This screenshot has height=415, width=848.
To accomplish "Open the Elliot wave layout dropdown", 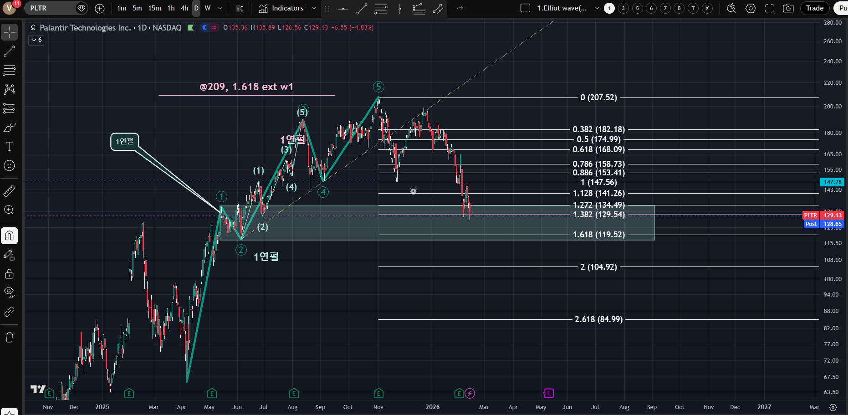I will coord(597,8).
